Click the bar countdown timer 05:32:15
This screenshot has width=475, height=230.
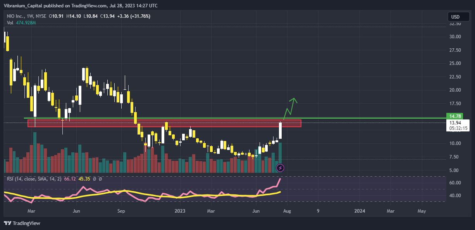click(458, 128)
